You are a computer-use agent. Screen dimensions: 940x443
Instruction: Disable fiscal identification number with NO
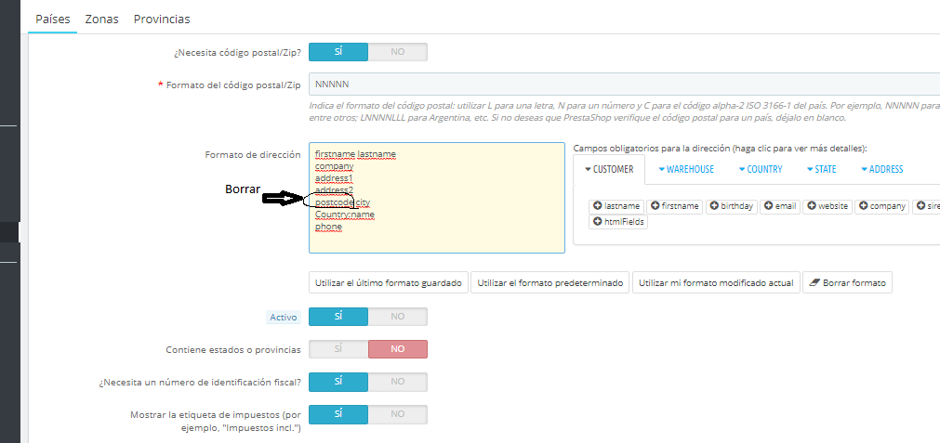pos(397,382)
